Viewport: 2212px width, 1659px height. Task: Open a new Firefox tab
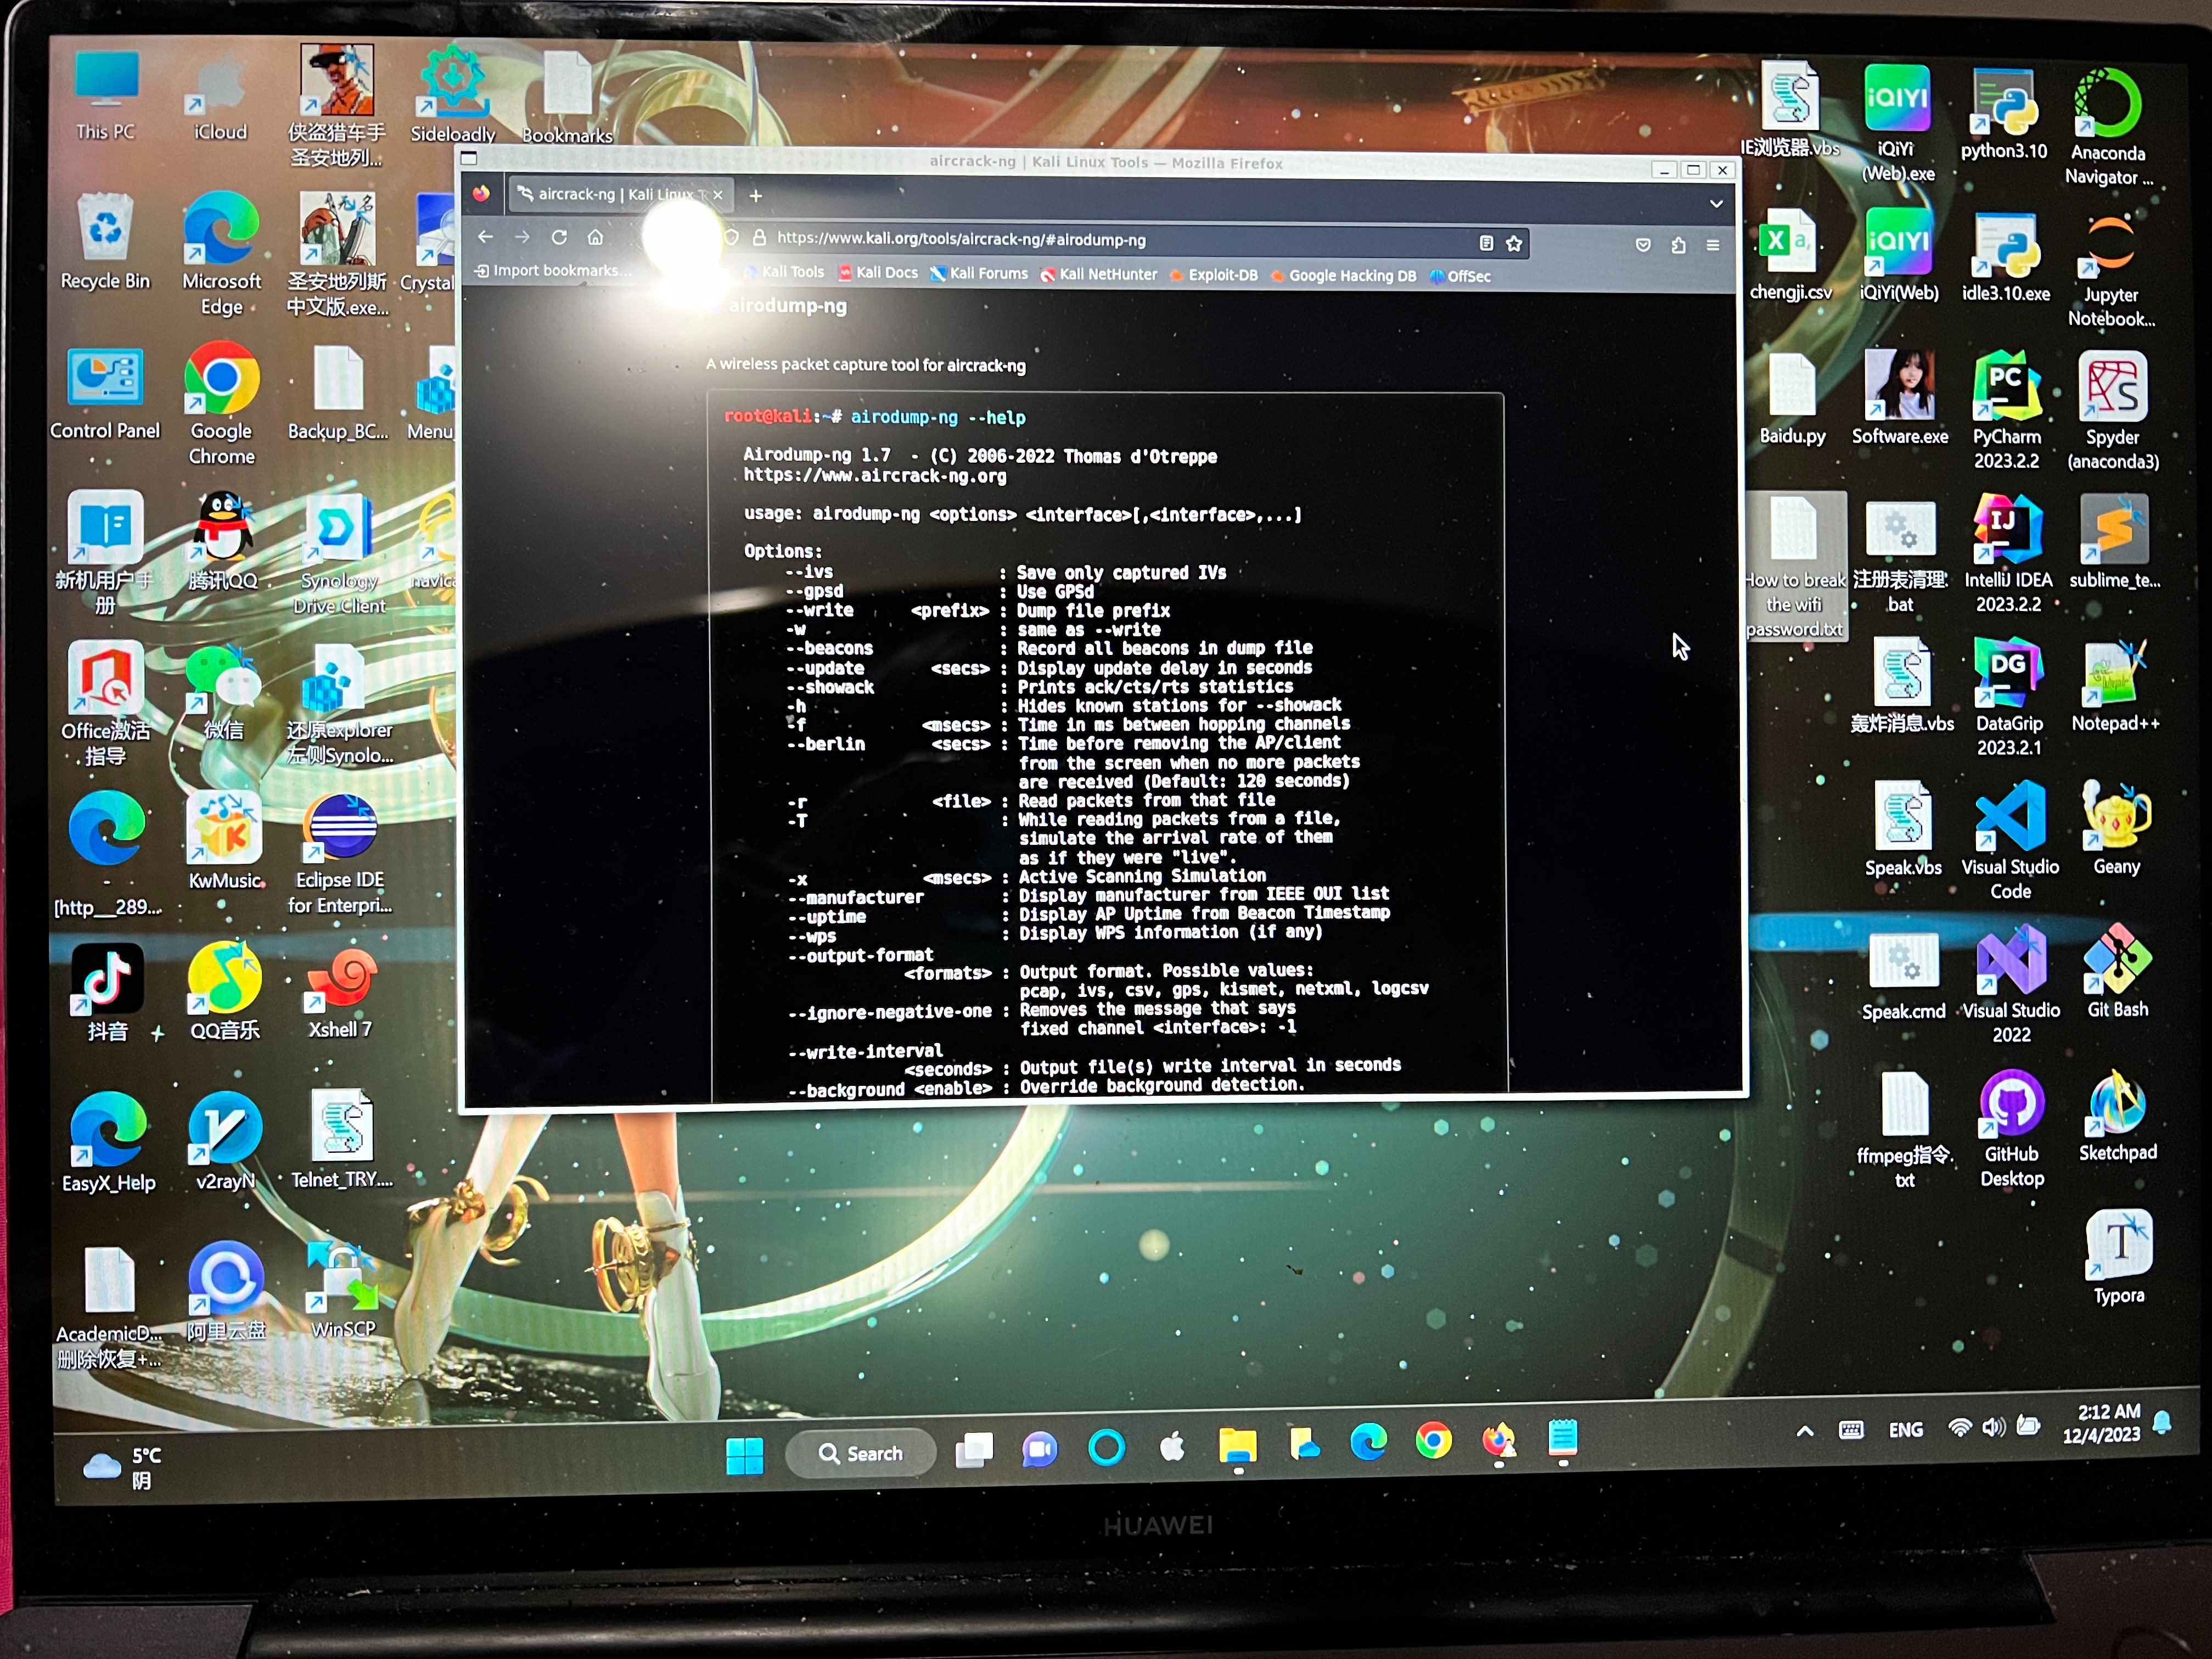(x=756, y=196)
